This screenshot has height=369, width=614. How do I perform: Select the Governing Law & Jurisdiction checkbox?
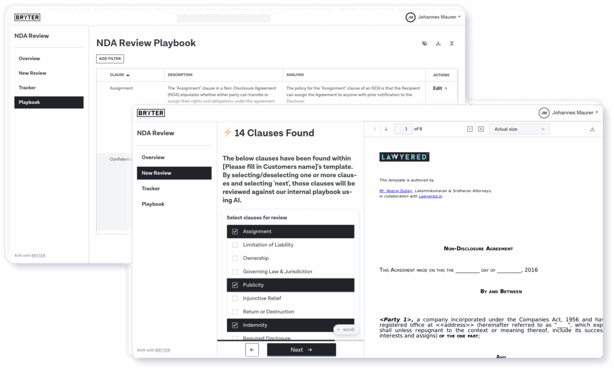coord(235,272)
